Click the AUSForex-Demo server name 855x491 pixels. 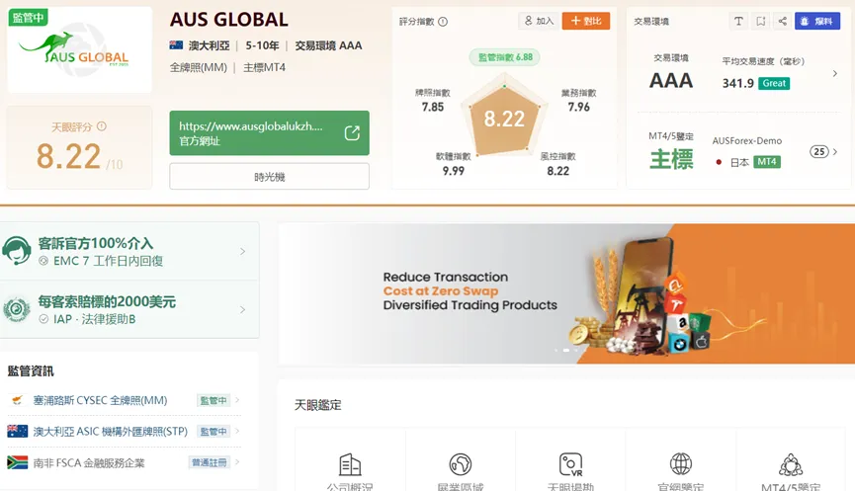pyautogui.click(x=746, y=140)
